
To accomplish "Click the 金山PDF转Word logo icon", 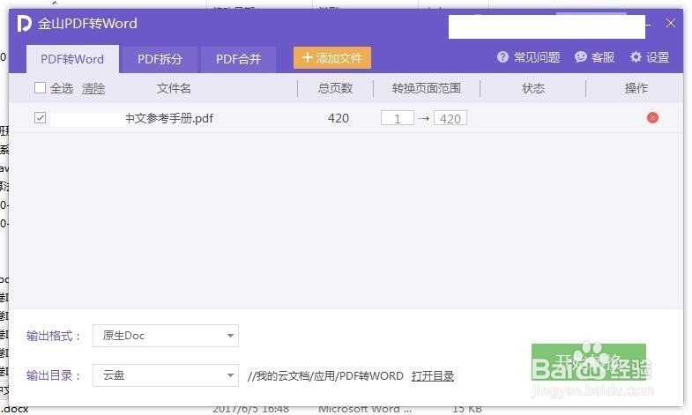I will 25,24.
